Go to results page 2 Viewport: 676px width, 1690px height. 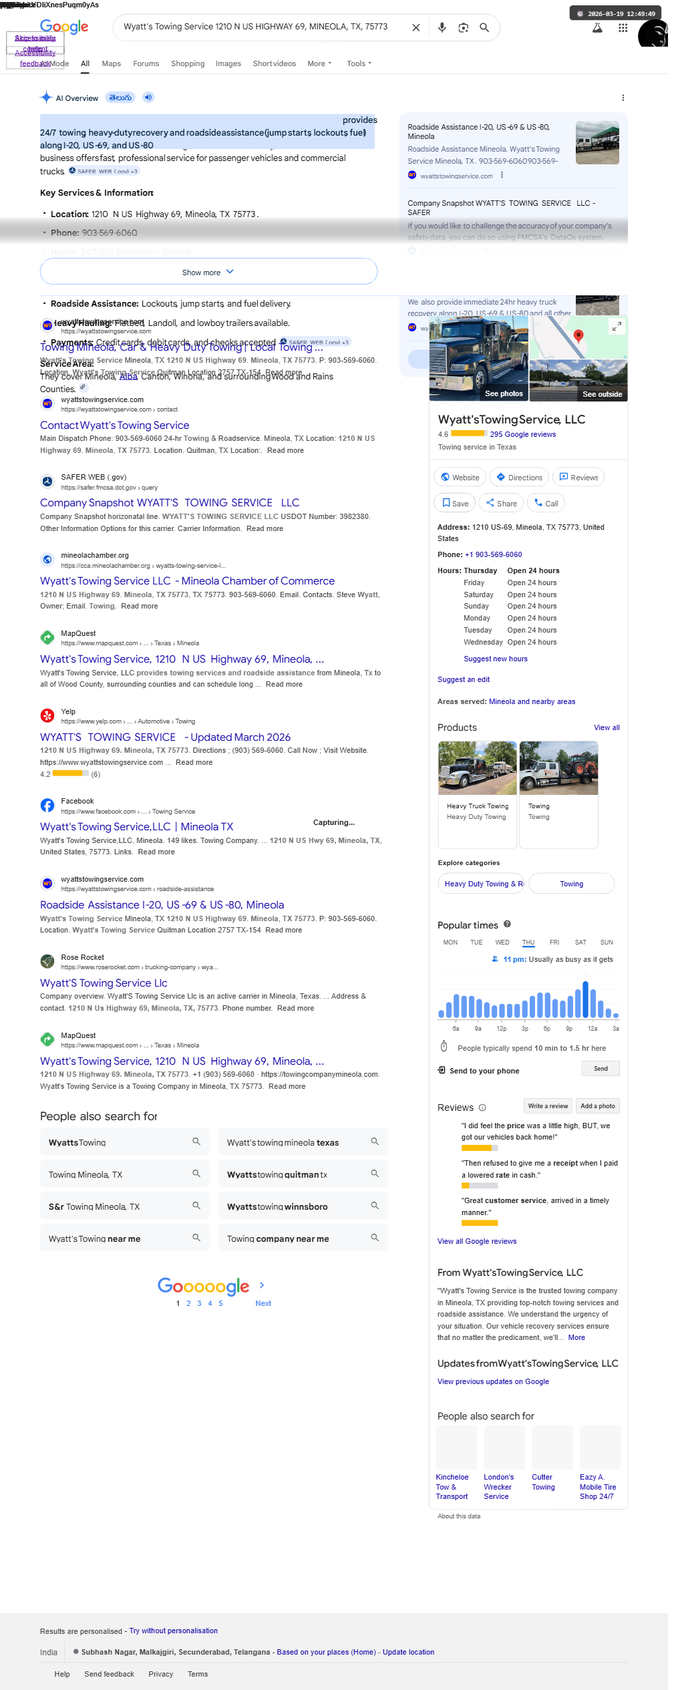click(x=188, y=1303)
